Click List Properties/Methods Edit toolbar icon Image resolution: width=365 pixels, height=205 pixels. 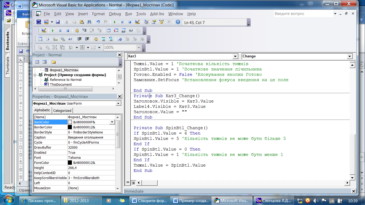pos(40,39)
